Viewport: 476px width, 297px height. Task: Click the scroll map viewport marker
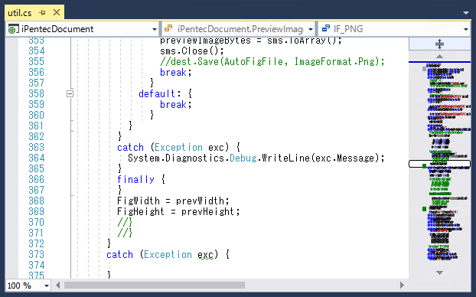(x=439, y=165)
